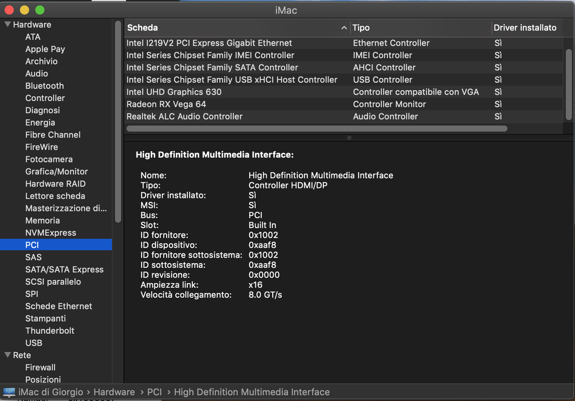Click iMac di Giorgio in path bar
575x401 pixels.
tap(51, 392)
